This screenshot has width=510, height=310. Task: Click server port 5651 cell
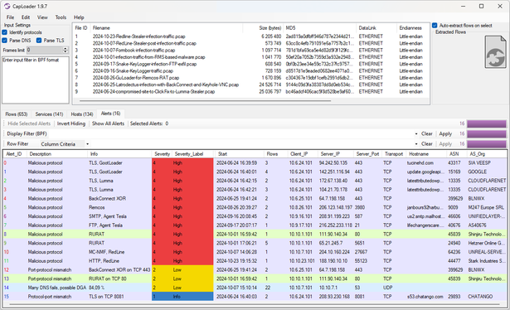pyautogui.click(x=359, y=243)
